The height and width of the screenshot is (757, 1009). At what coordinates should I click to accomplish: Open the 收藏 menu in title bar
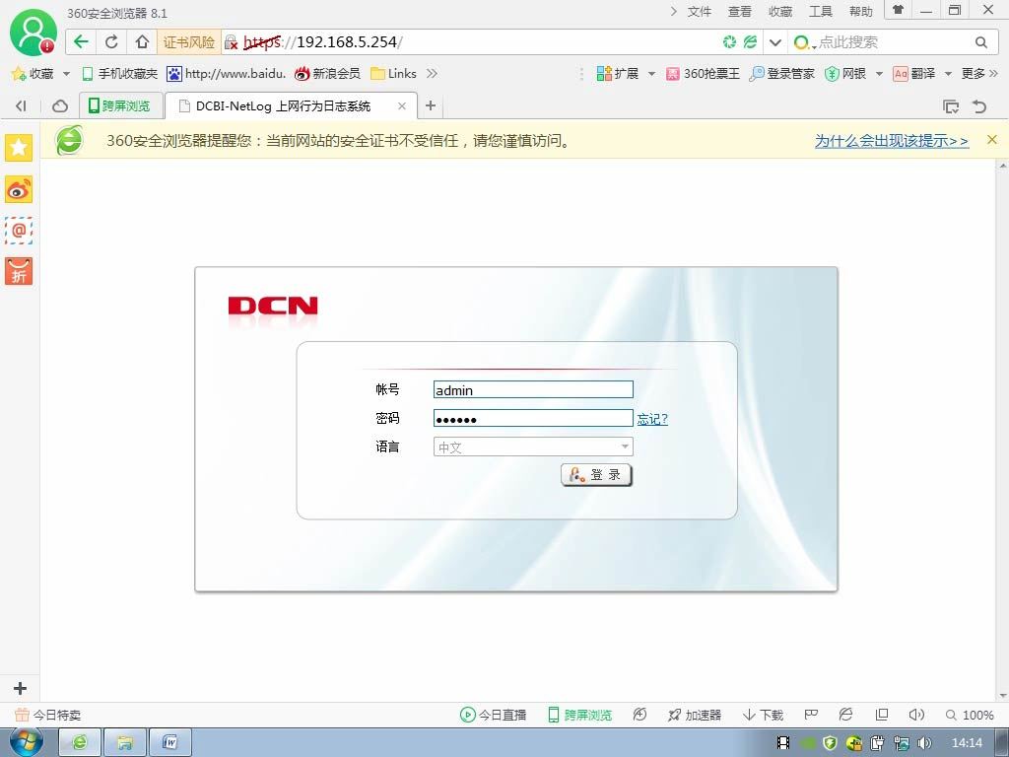pos(780,12)
